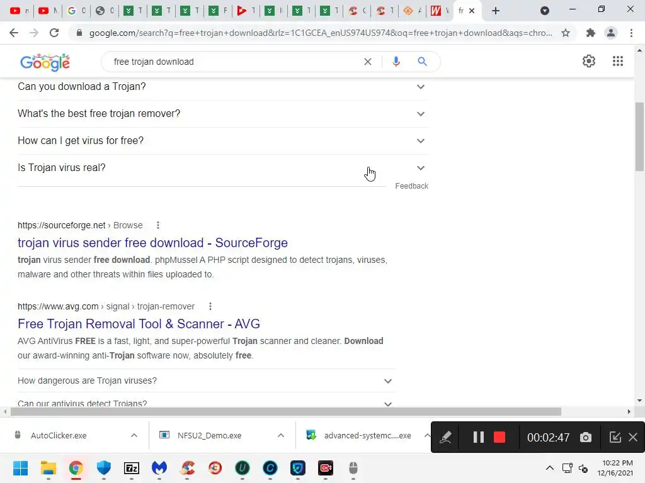Switch to the first YouTube tab
Image resolution: width=645 pixels, height=483 pixels.
pyautogui.click(x=20, y=11)
